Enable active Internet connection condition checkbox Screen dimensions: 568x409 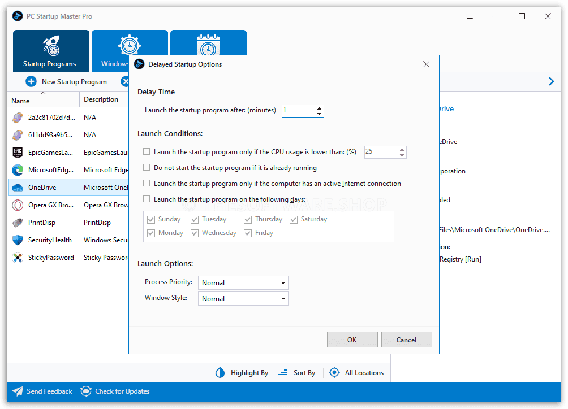[147, 183]
